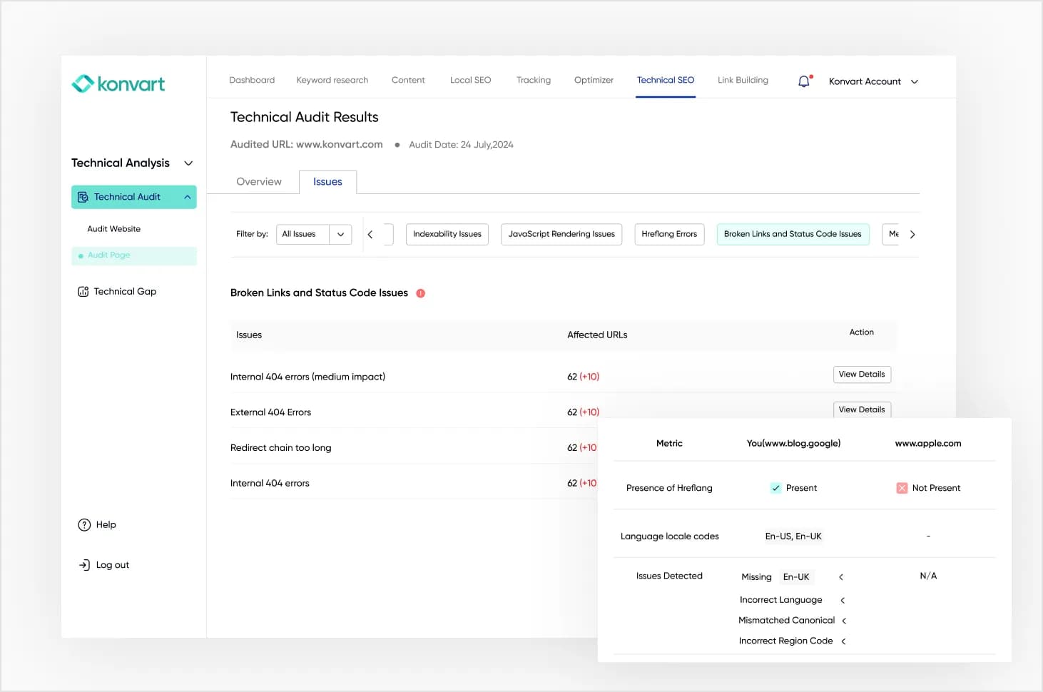This screenshot has width=1043, height=692.
Task: Open the Content navigation tab
Action: (x=408, y=80)
